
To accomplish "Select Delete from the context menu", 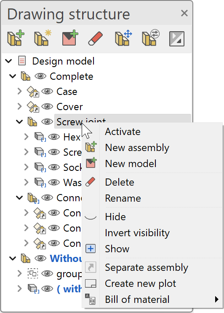I will 153,182.
